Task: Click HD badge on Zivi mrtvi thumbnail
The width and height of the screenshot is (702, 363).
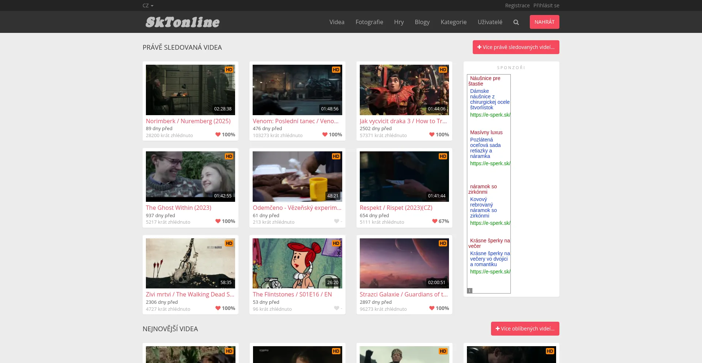Action: [229, 243]
